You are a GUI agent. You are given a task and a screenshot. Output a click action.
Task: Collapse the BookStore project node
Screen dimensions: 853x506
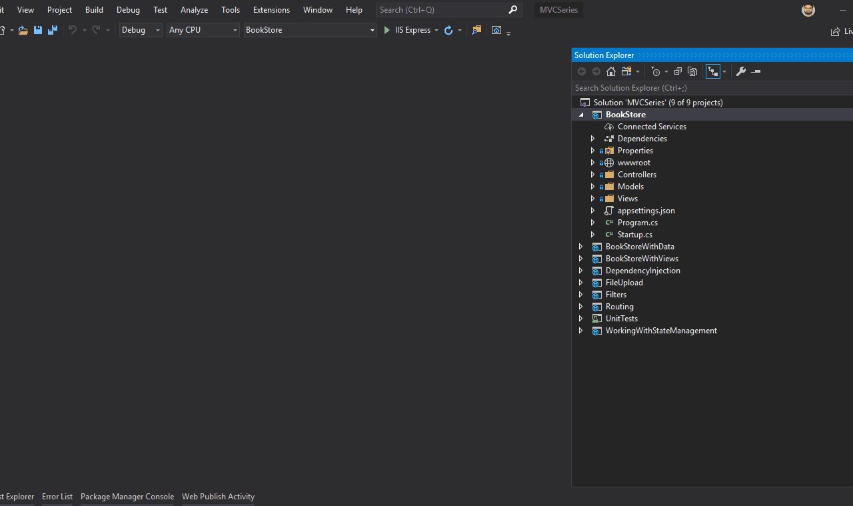(580, 115)
